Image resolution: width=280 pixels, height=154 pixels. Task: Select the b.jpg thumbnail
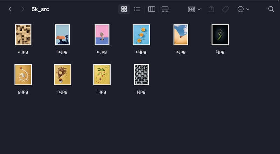(x=63, y=35)
